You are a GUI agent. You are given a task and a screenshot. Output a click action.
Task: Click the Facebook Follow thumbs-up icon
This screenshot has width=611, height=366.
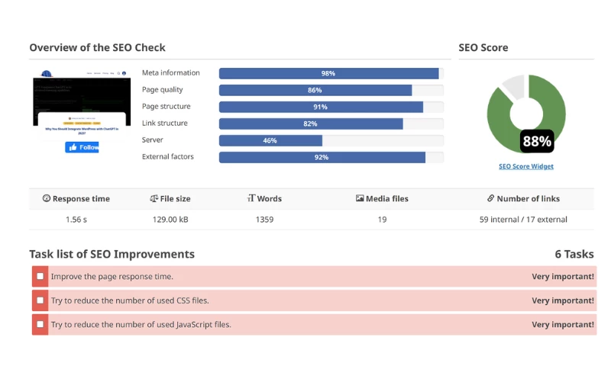click(x=73, y=147)
